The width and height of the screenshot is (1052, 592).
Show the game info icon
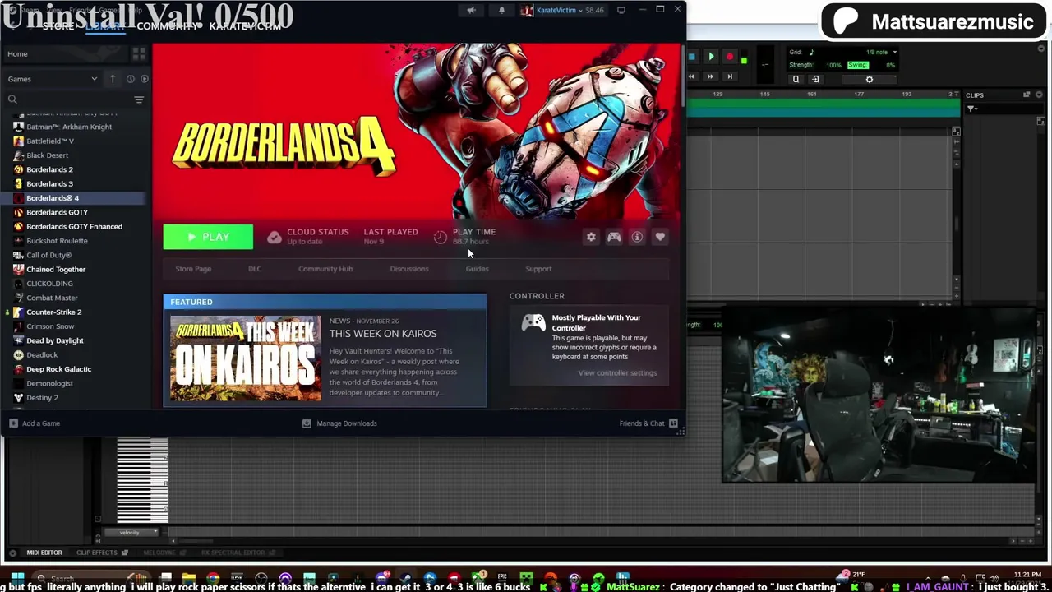[x=637, y=237]
